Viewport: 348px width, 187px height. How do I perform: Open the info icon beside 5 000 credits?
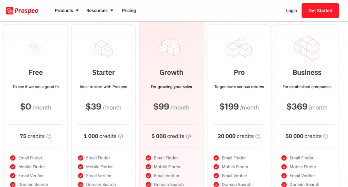pyautogui.click(x=188, y=136)
